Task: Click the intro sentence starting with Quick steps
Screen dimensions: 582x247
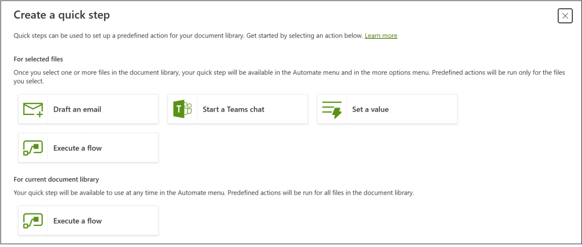Action: click(188, 36)
